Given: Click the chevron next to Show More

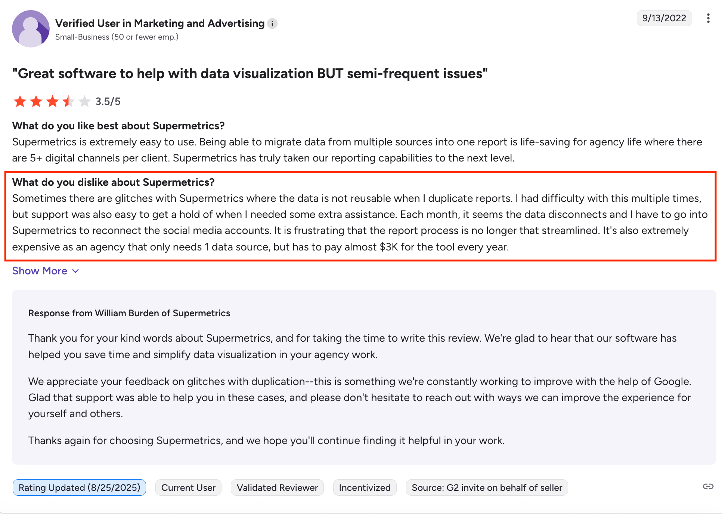Looking at the screenshot, I should [75, 271].
